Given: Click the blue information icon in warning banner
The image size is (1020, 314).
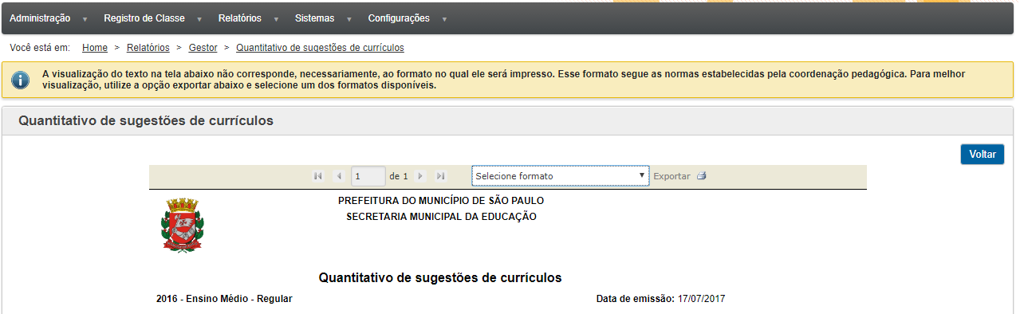Looking at the screenshot, I should pyautogui.click(x=20, y=80).
